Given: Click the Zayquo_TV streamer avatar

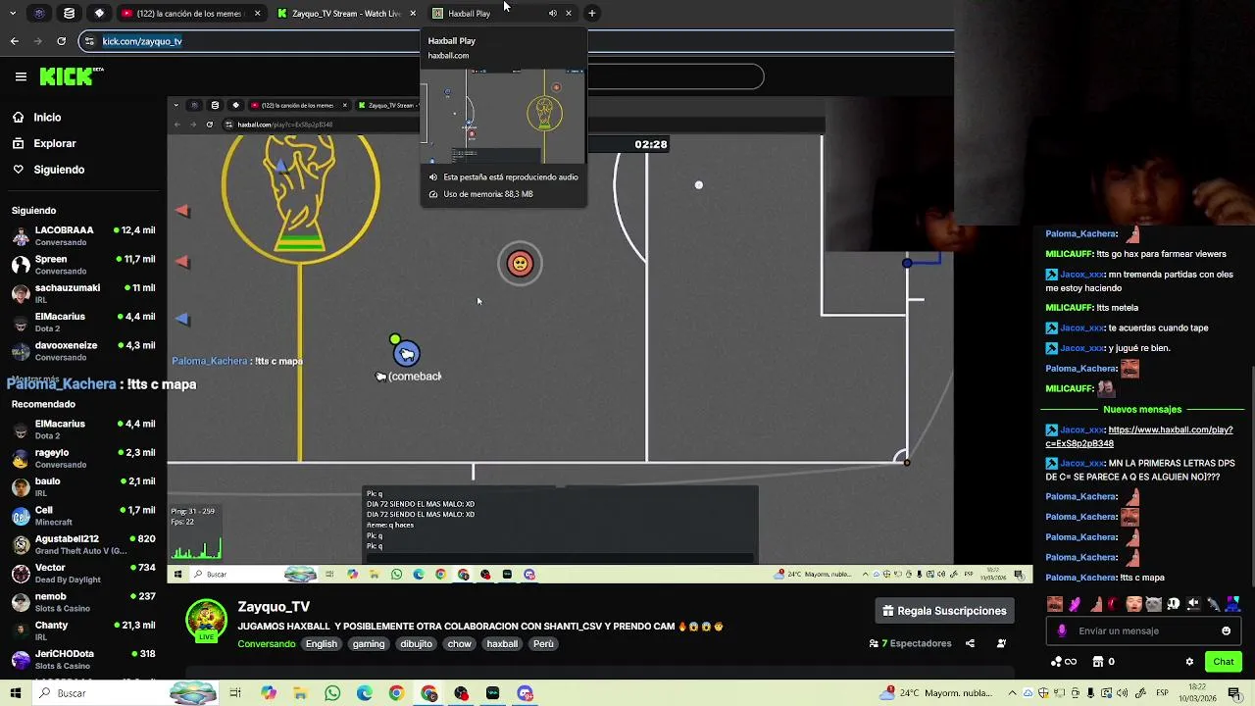Looking at the screenshot, I should point(206,621).
